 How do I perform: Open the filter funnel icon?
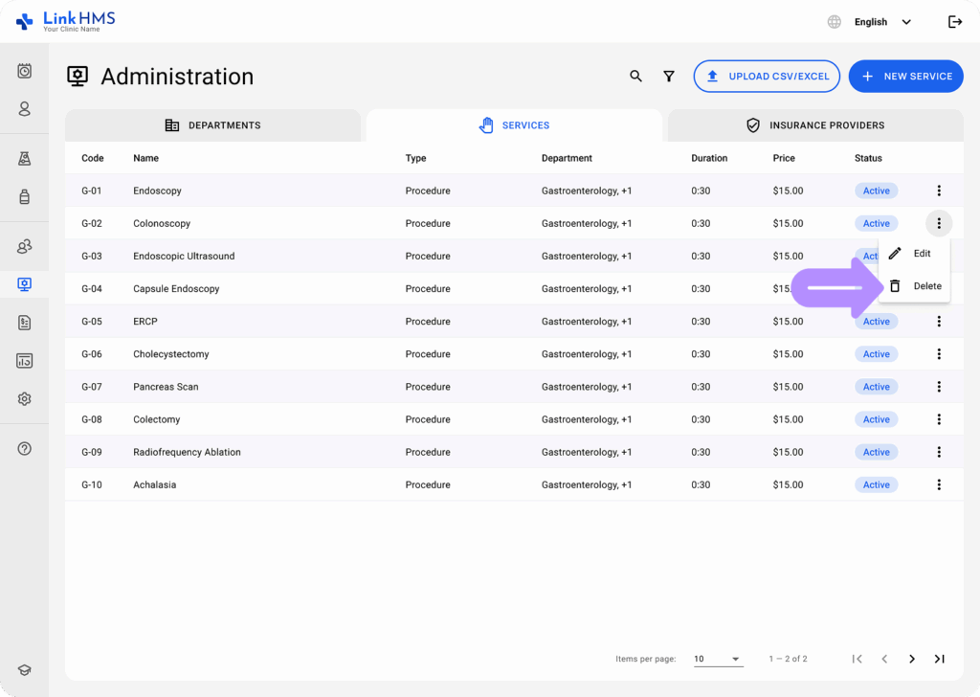point(669,77)
